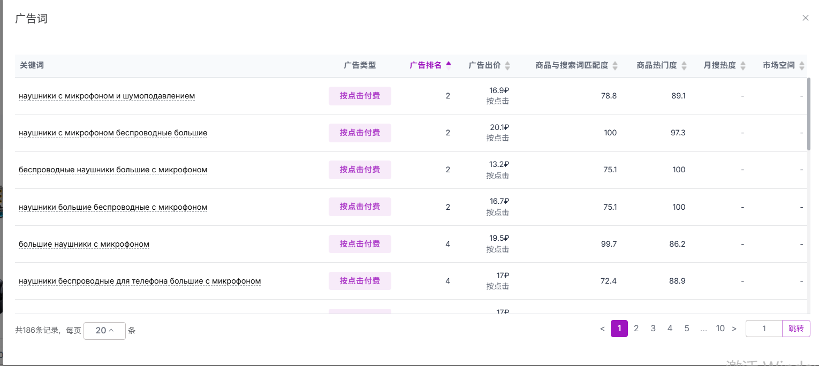This screenshot has height=366, width=819.
Task: Open keyword большие наушники с микрофоном
Action: pyautogui.click(x=84, y=244)
